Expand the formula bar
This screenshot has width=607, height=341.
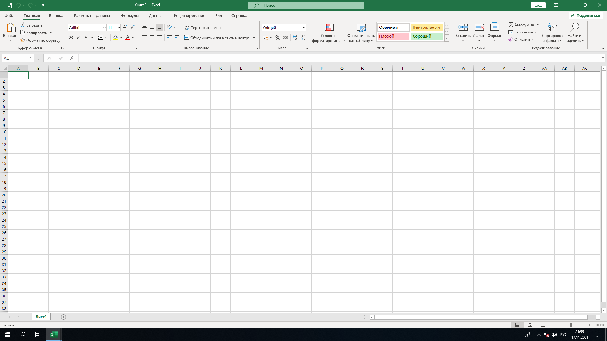603,58
